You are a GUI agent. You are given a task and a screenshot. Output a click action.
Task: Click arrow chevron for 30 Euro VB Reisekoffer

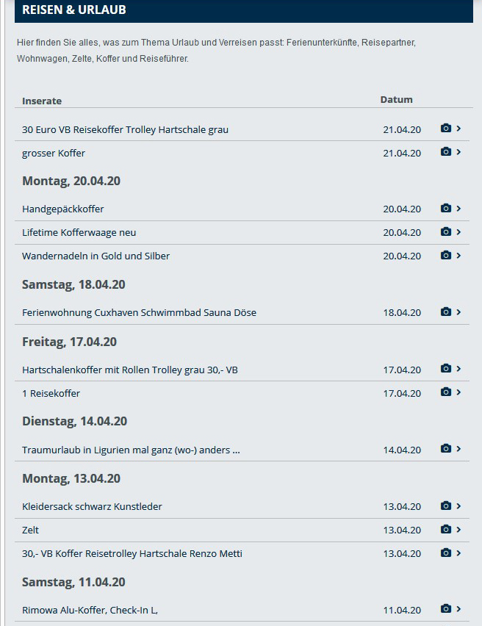(459, 129)
